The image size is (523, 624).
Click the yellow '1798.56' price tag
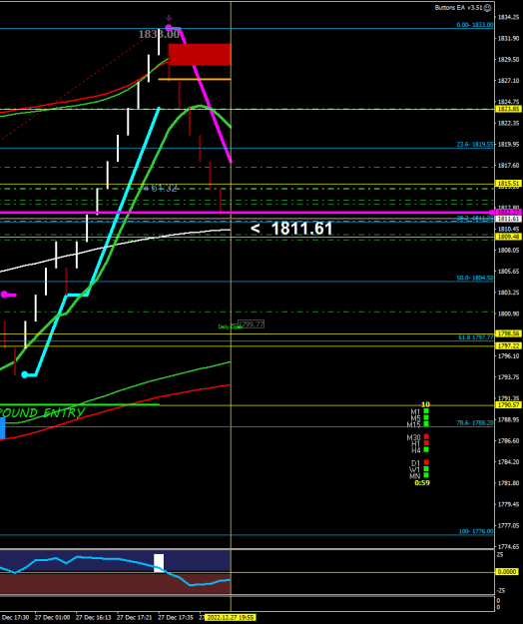coord(508,333)
